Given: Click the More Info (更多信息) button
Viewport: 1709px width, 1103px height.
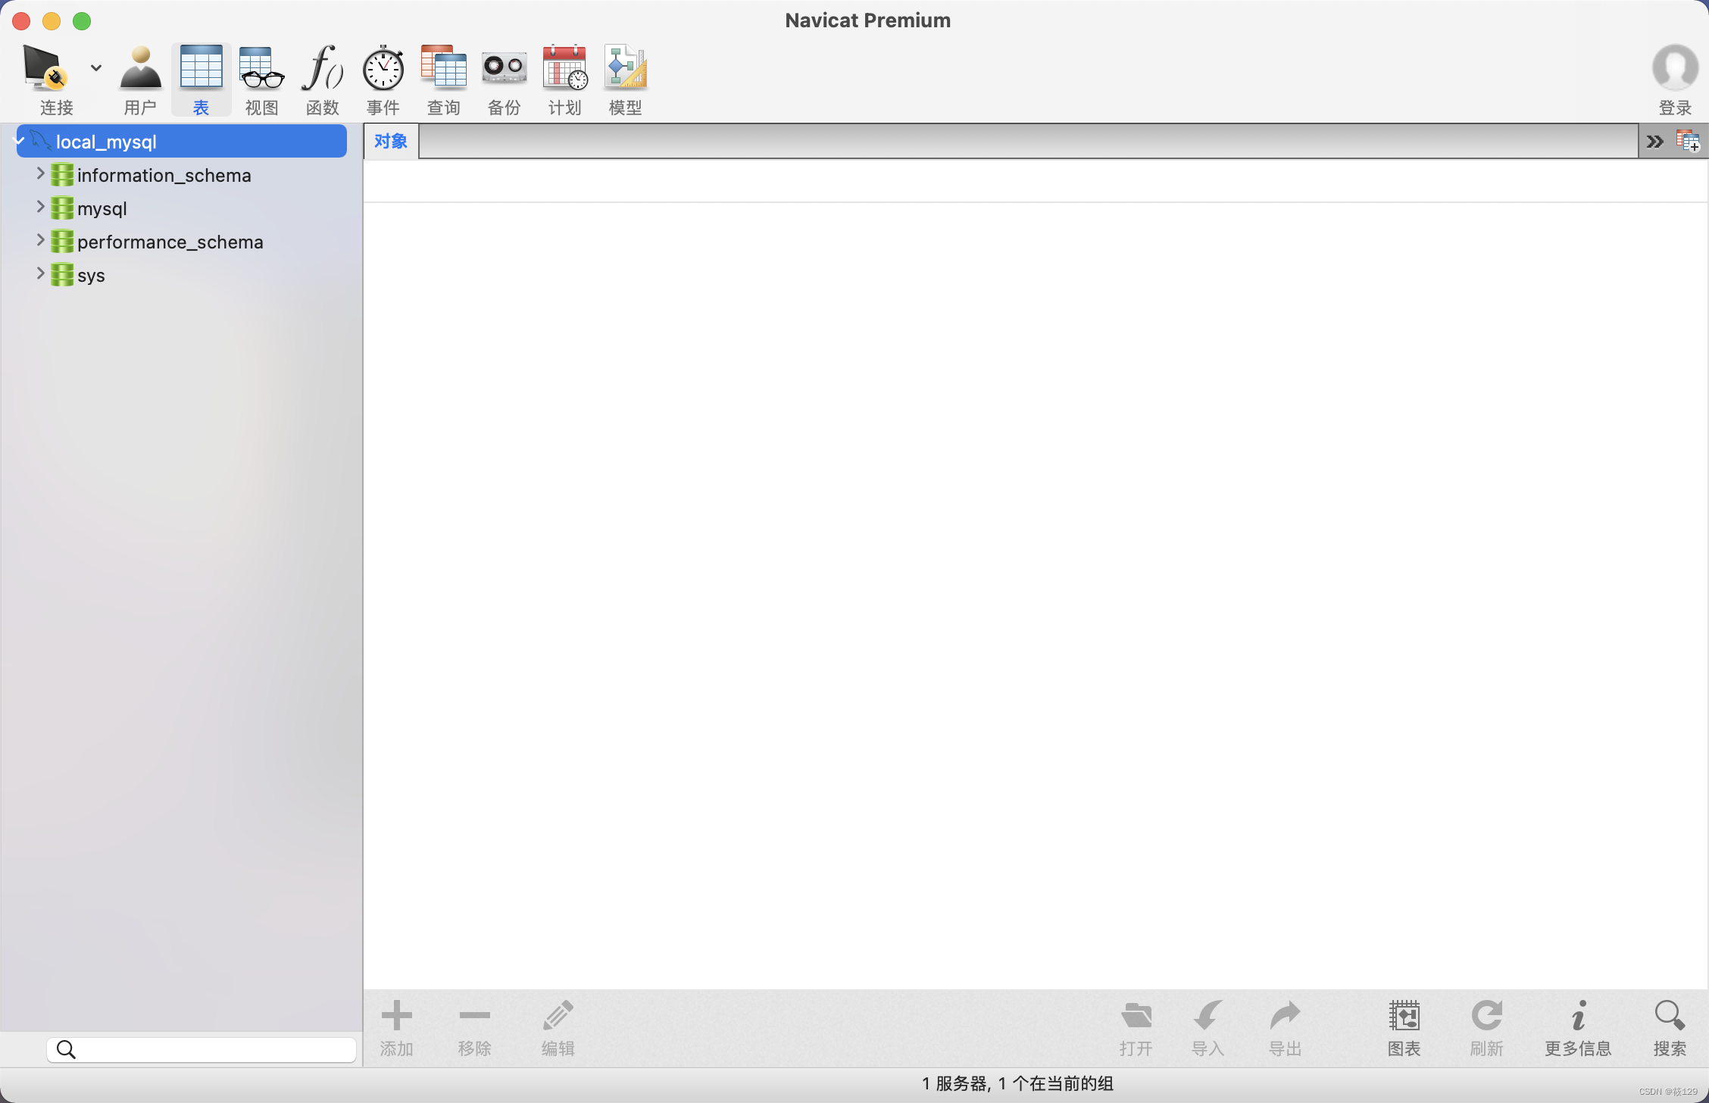Looking at the screenshot, I should [x=1578, y=1028].
